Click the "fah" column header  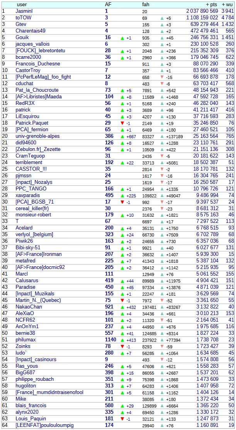click(x=146, y=5)
